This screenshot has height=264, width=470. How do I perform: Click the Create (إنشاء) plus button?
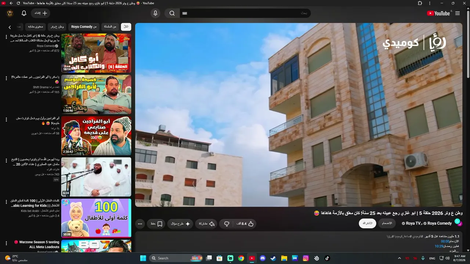[x=41, y=13]
